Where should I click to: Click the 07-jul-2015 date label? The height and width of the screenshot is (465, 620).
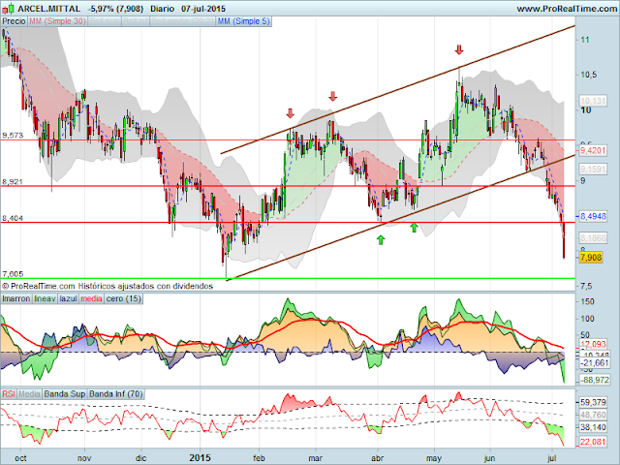click(x=203, y=9)
